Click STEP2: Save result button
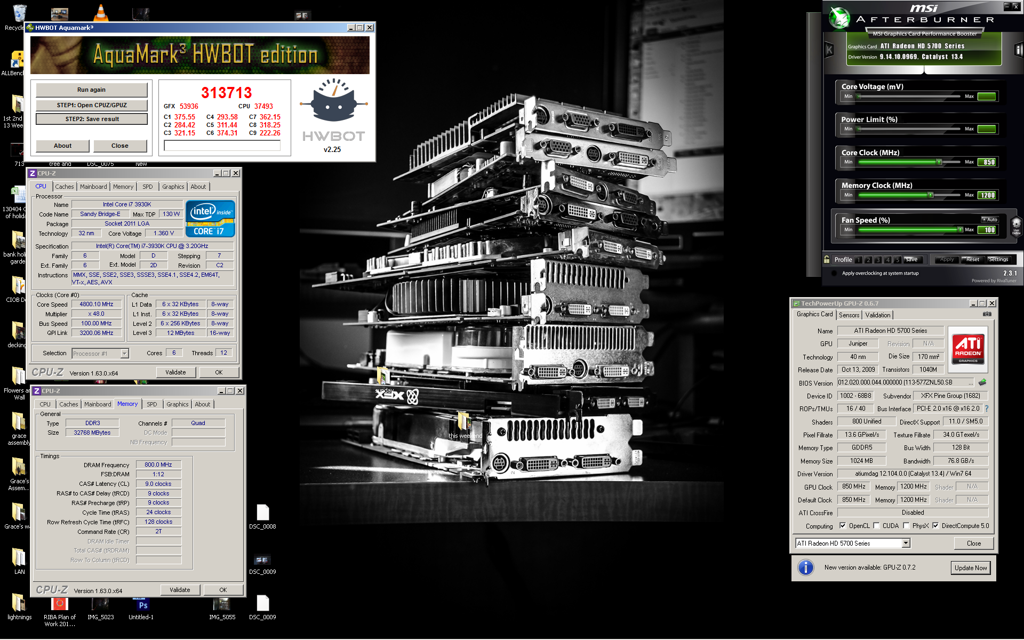1024x640 pixels. point(91,119)
